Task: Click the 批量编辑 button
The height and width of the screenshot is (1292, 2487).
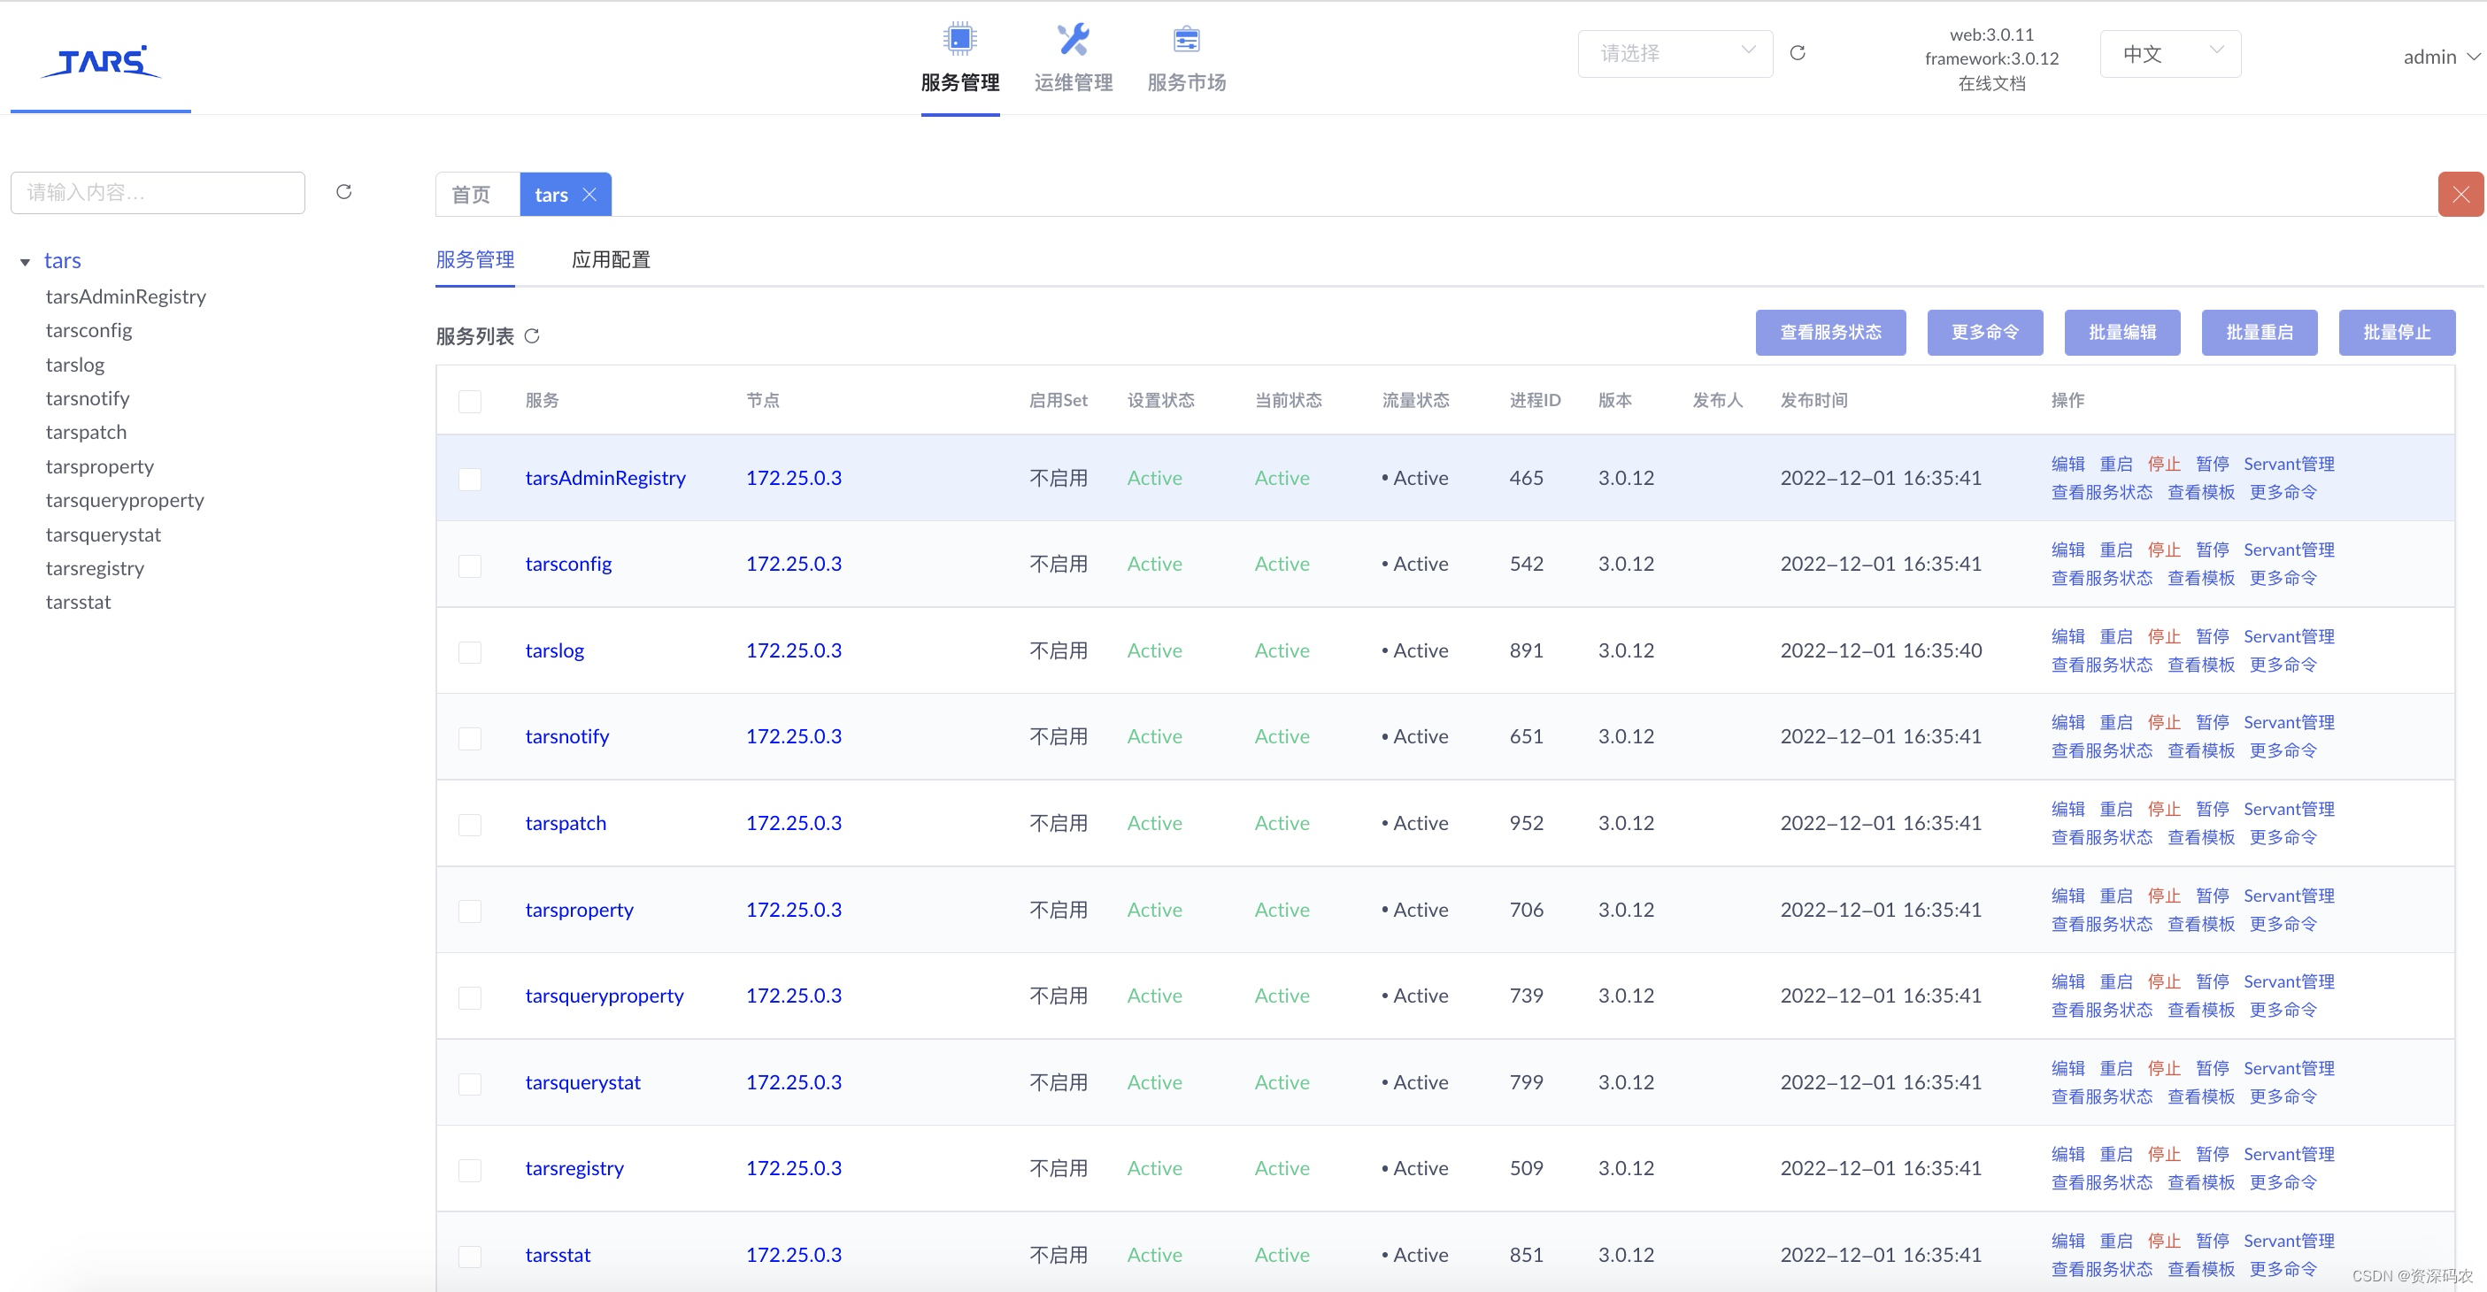Action: click(x=2121, y=332)
